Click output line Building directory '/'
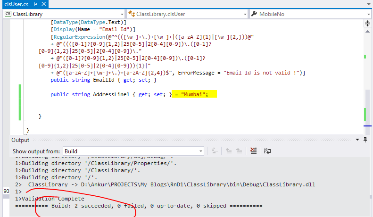The width and height of the screenshot is (373, 217). (56, 177)
